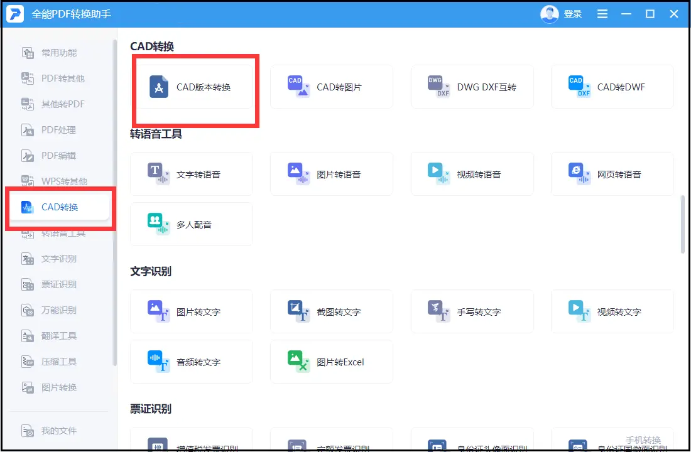Launch CAD转DWF conversion
Viewport: 691px width, 452px height.
[x=612, y=86]
